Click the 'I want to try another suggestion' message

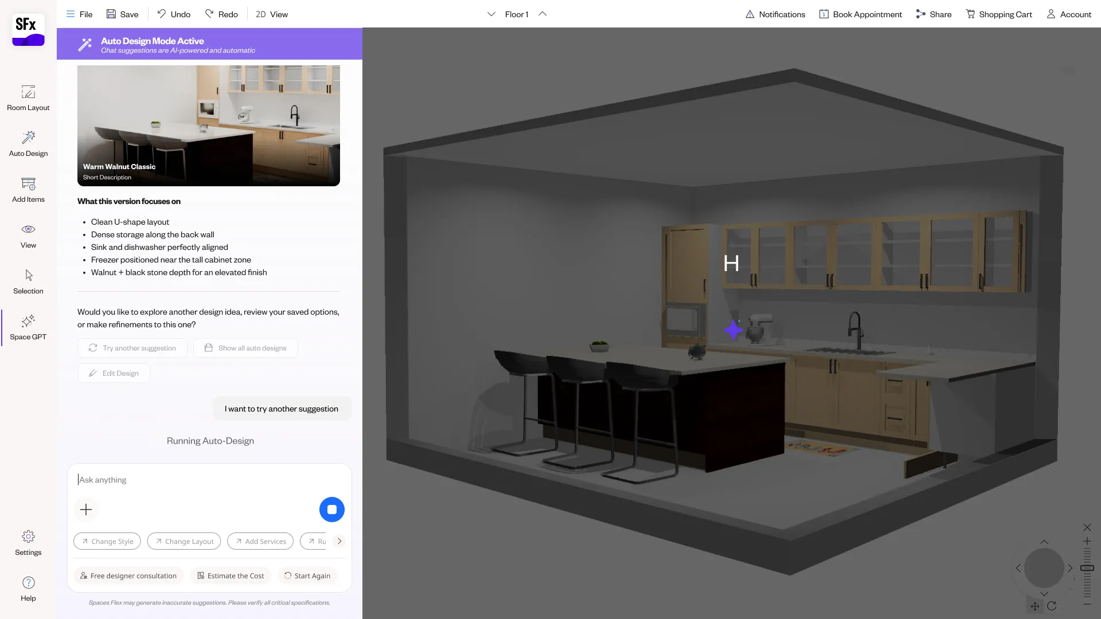click(282, 409)
